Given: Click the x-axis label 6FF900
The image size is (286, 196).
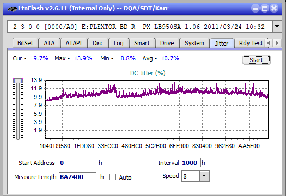Looking at the screenshot, I should (179, 146).
